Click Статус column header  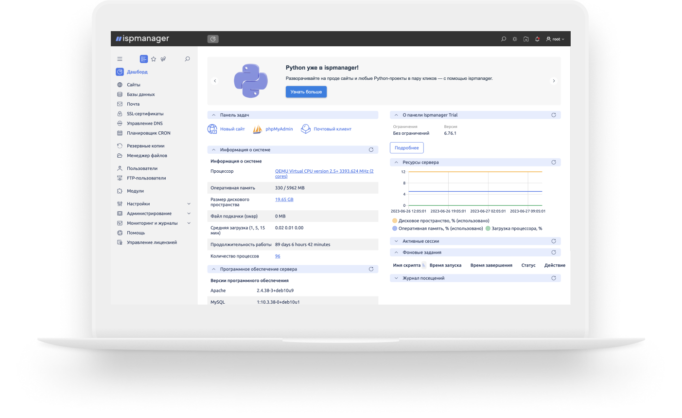click(528, 265)
